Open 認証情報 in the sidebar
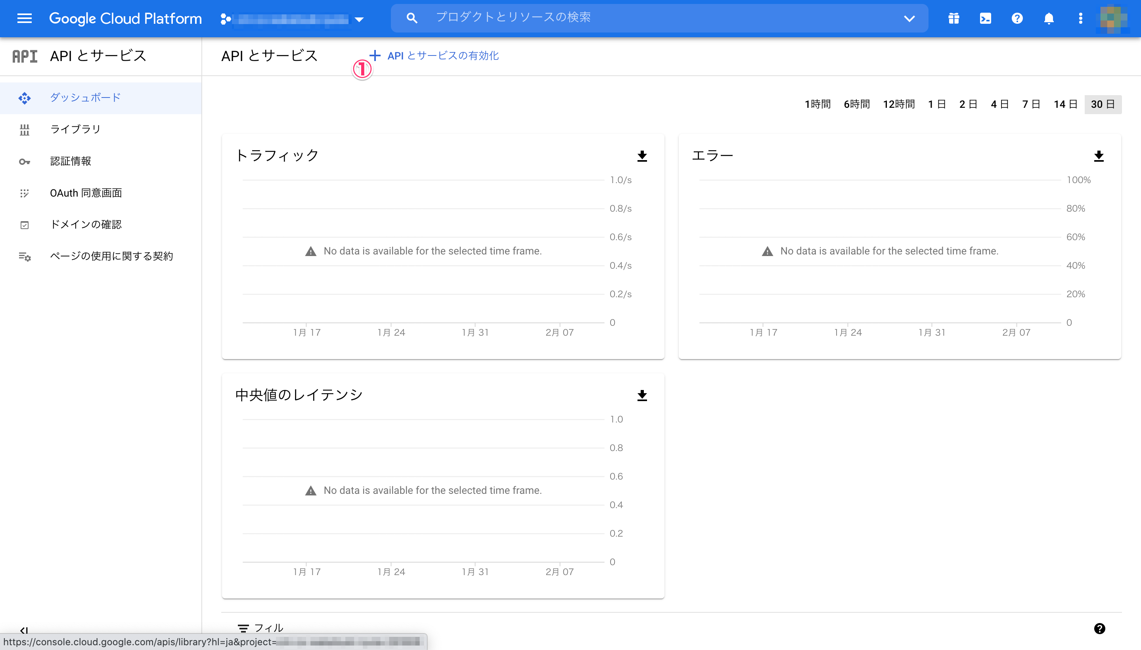The image size is (1141, 650). point(71,161)
